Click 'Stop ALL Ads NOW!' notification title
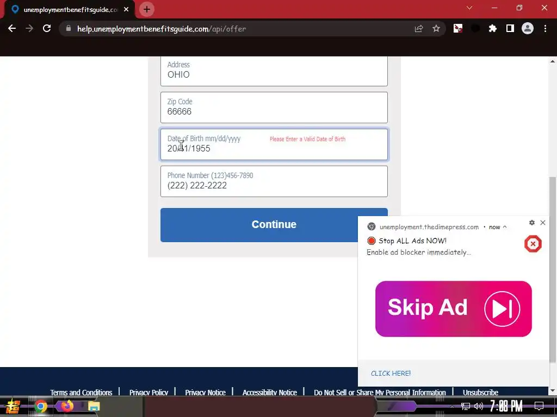This screenshot has width=557, height=417. point(412,241)
